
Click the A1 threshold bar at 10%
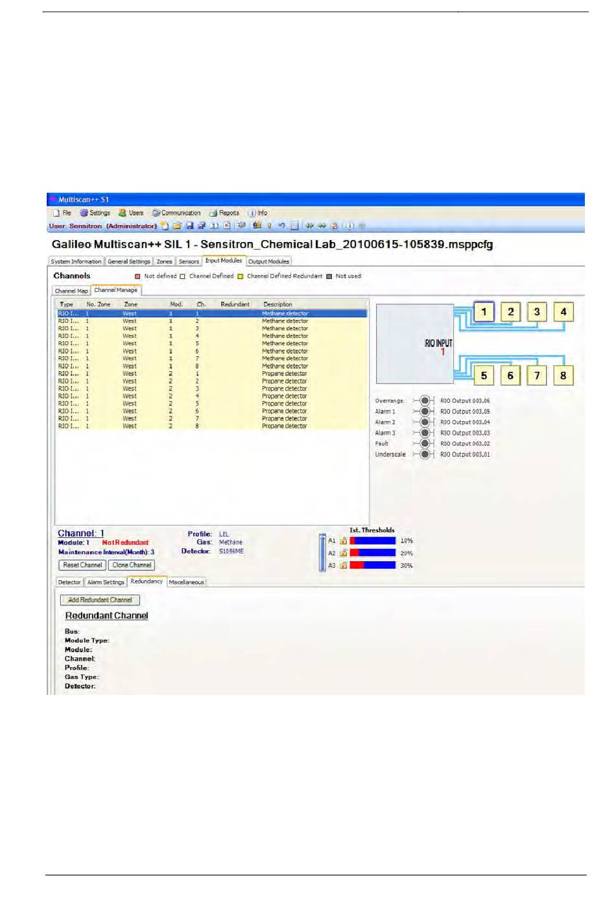click(x=373, y=541)
